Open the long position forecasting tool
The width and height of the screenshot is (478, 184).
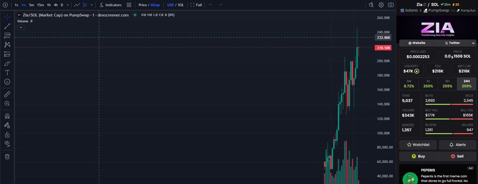point(7,54)
